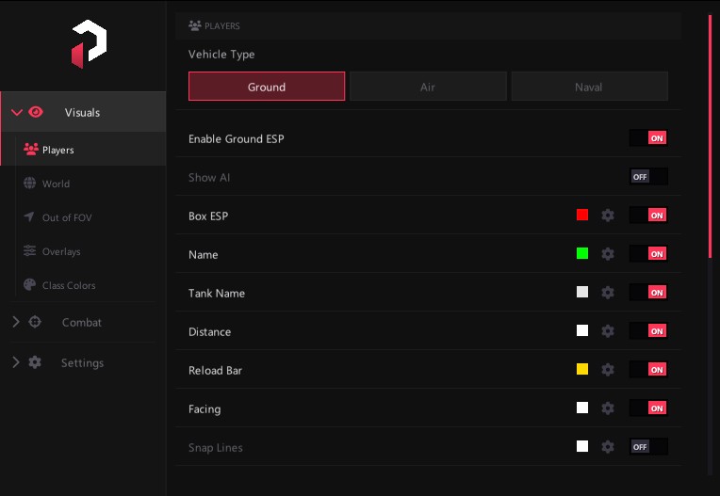Viewport: 720px width, 496px height.
Task: Toggle the Tank Name switch
Action: (648, 292)
